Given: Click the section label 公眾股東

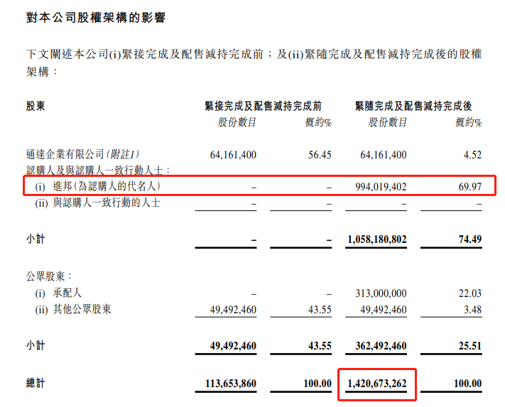Looking at the screenshot, I should [49, 276].
